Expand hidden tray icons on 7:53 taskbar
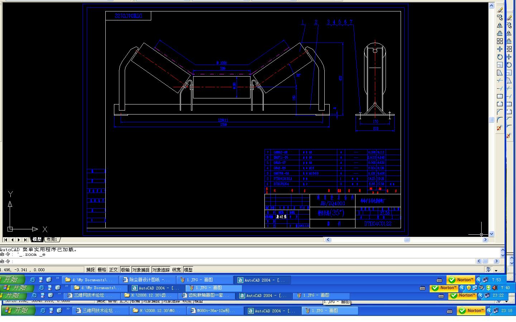 479,280
